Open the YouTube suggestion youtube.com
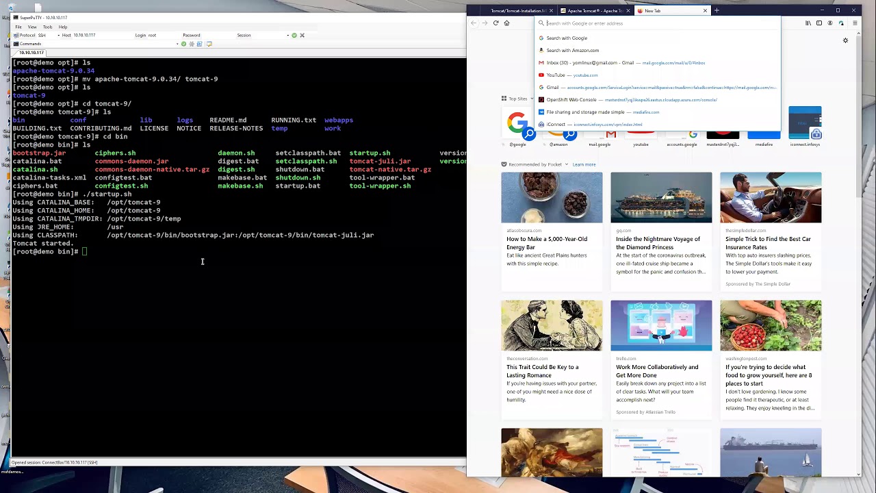876x493 pixels. pos(658,75)
